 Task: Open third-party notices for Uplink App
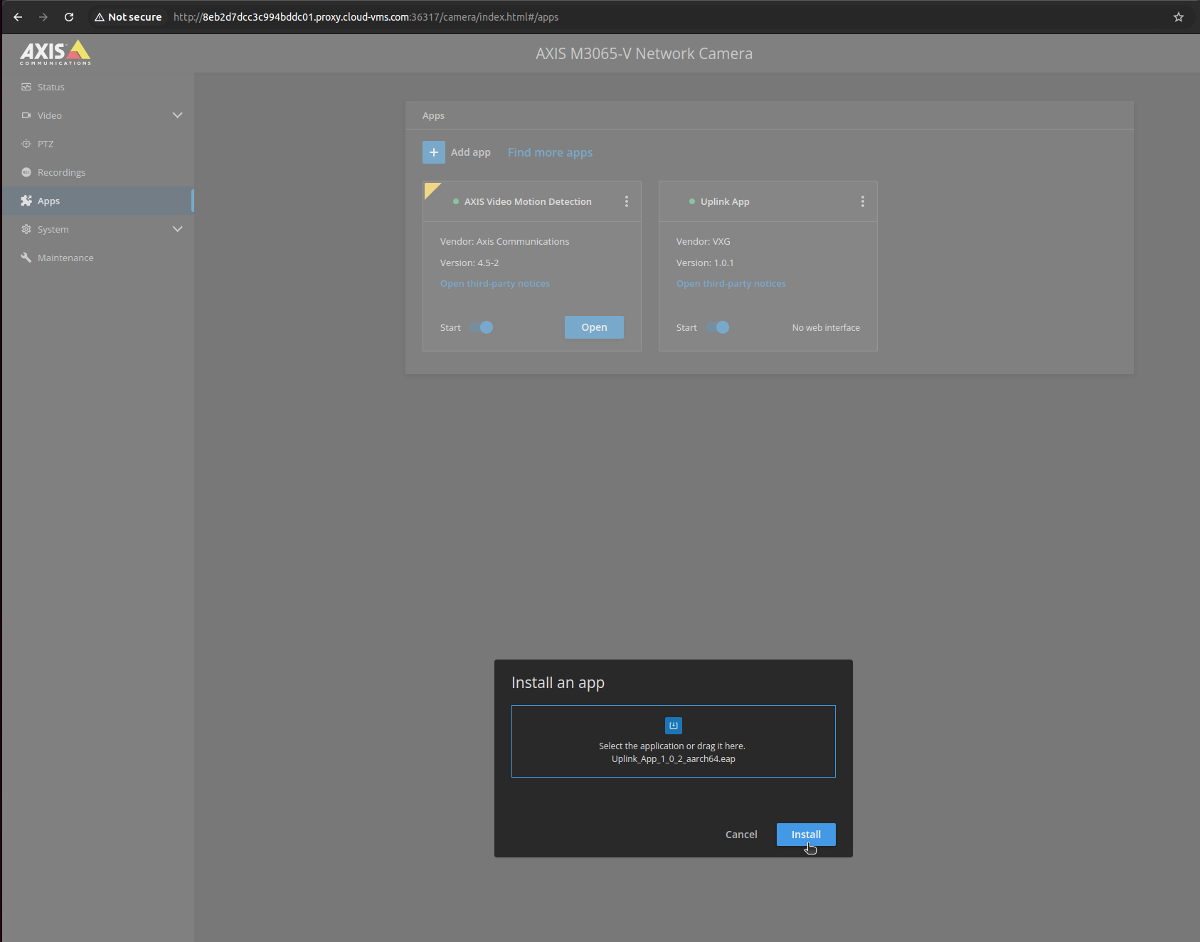coord(731,283)
